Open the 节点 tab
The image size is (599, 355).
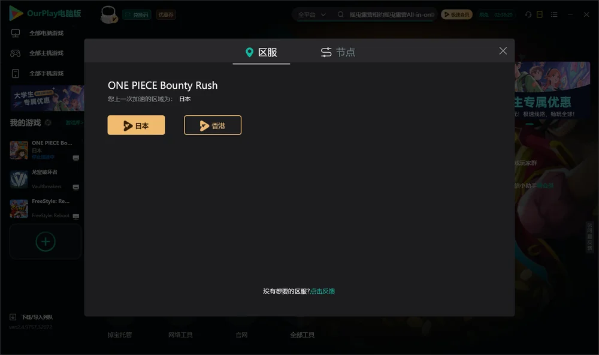[x=338, y=52]
